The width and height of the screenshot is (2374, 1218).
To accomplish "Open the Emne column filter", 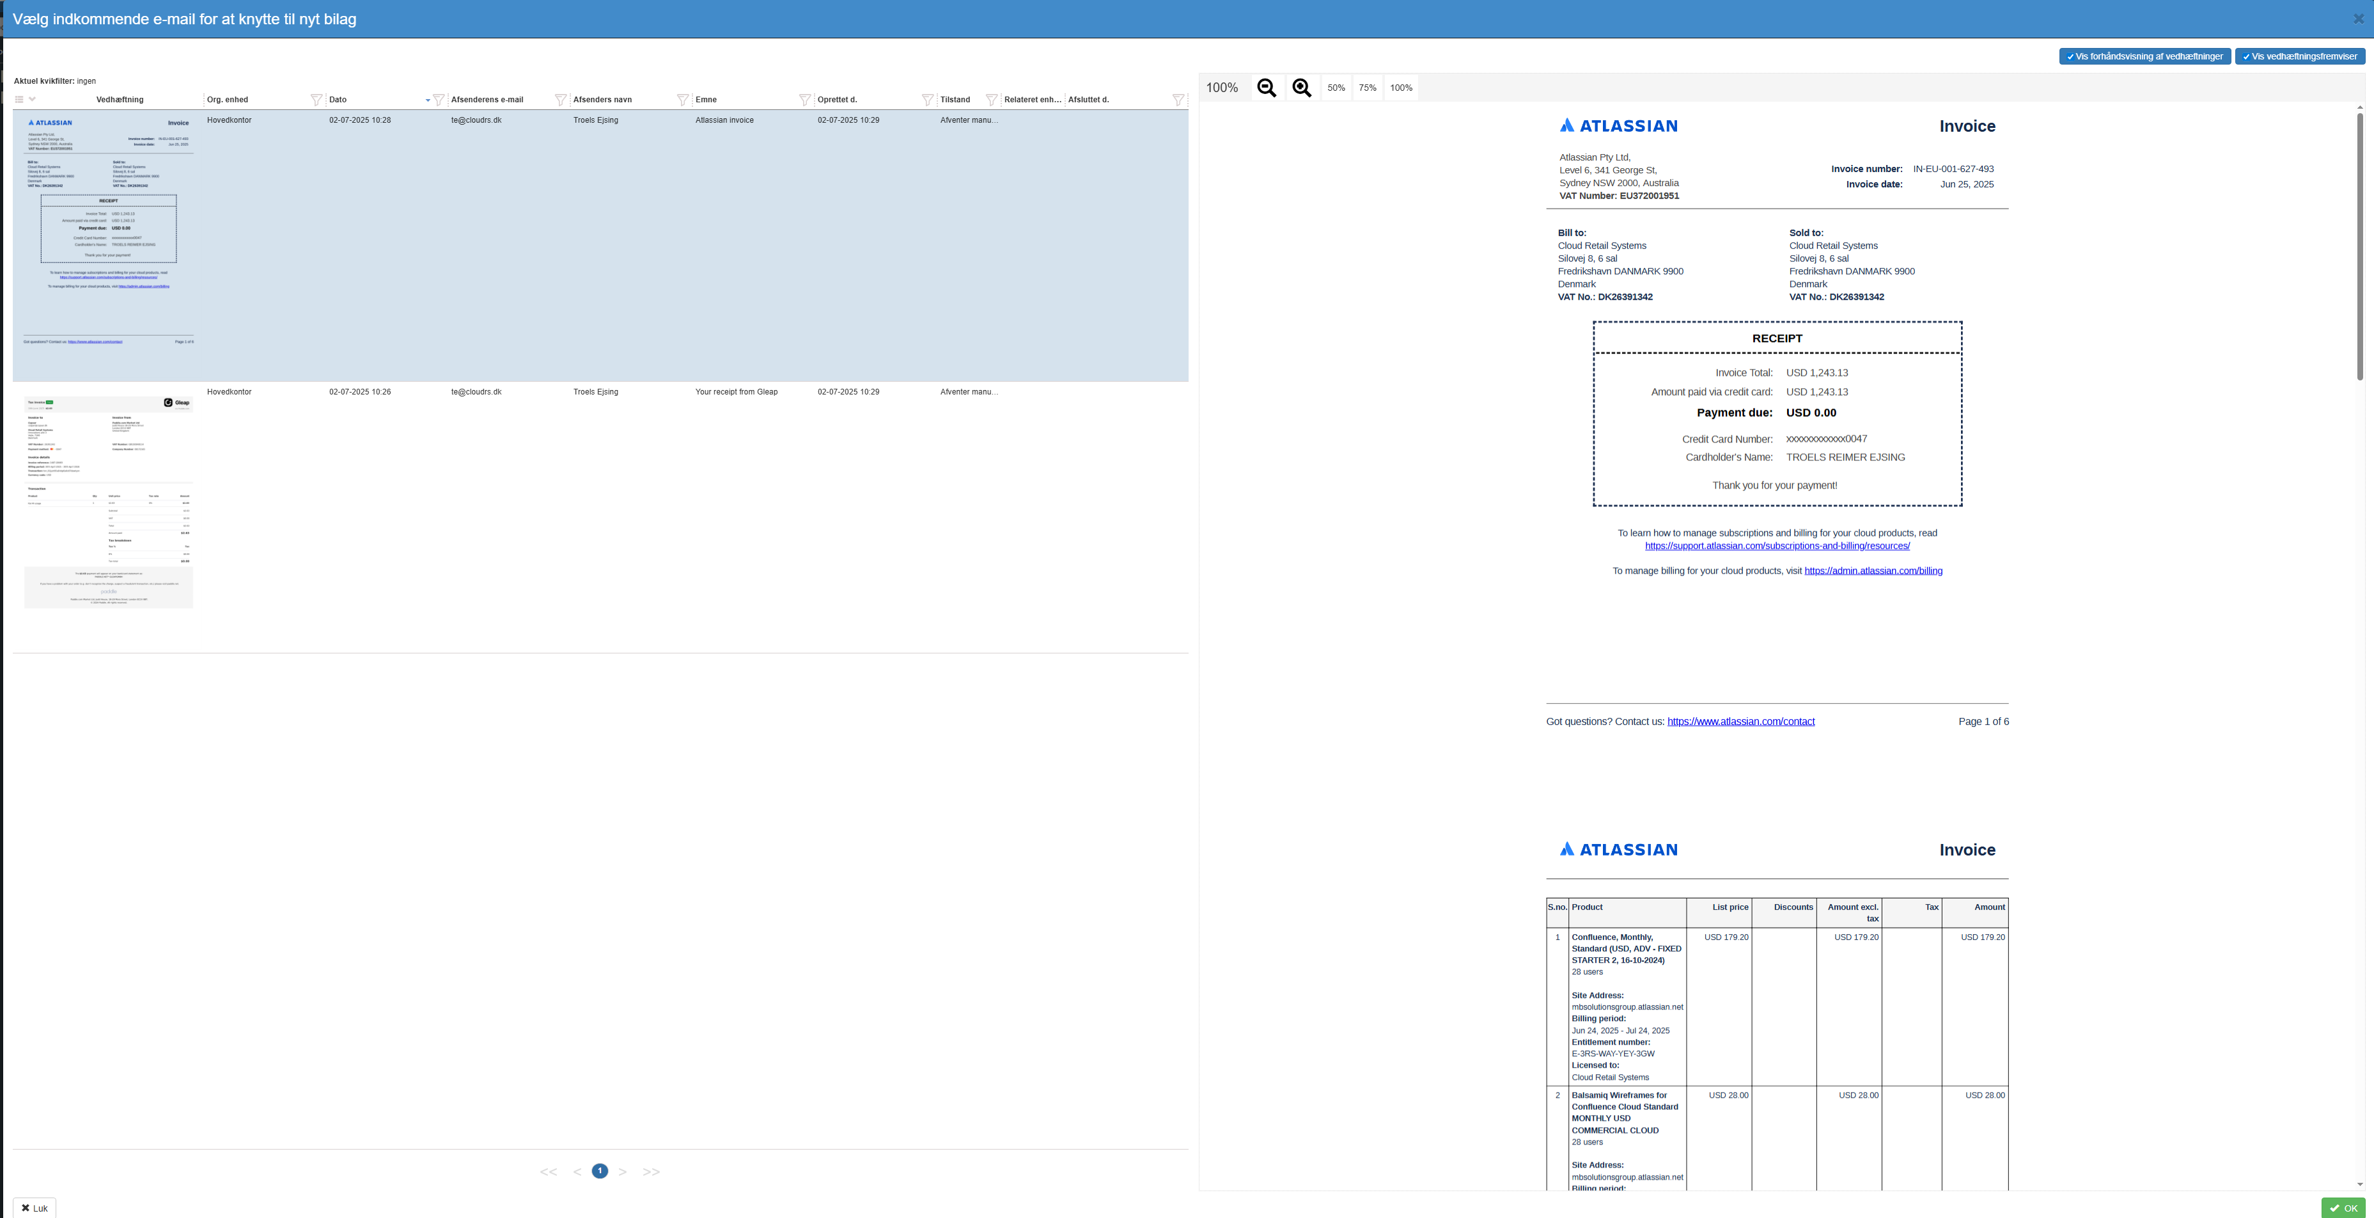I will point(804,100).
